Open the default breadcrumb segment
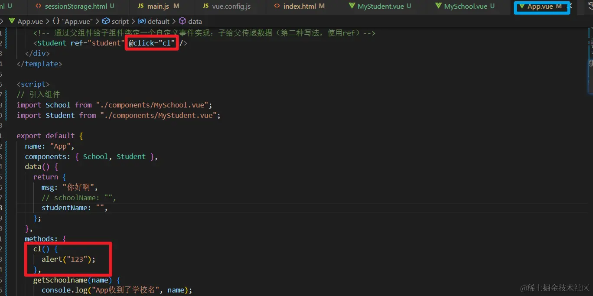The image size is (593, 296). (154, 21)
